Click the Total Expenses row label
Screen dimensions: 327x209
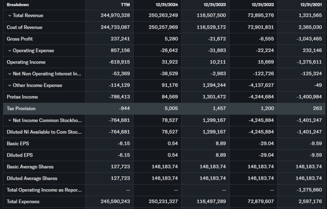[x=23, y=202]
